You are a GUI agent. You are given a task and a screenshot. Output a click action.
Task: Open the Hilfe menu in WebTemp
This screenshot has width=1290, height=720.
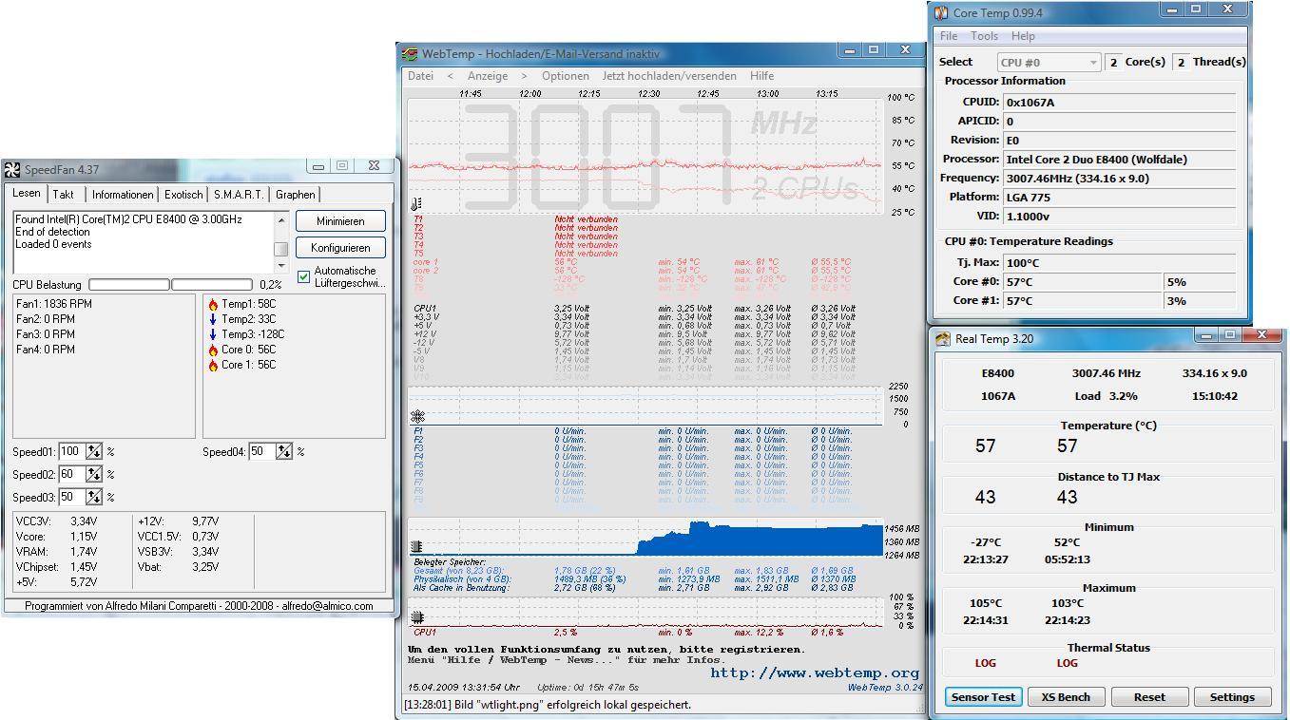[762, 76]
